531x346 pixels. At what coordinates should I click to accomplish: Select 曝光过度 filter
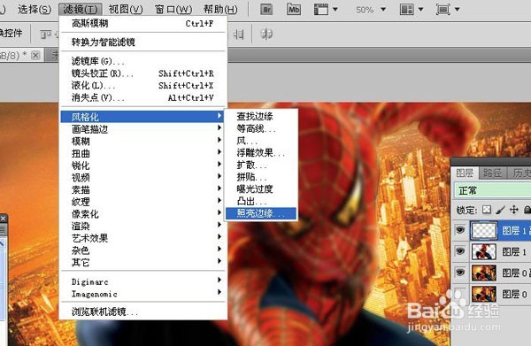[x=261, y=188]
